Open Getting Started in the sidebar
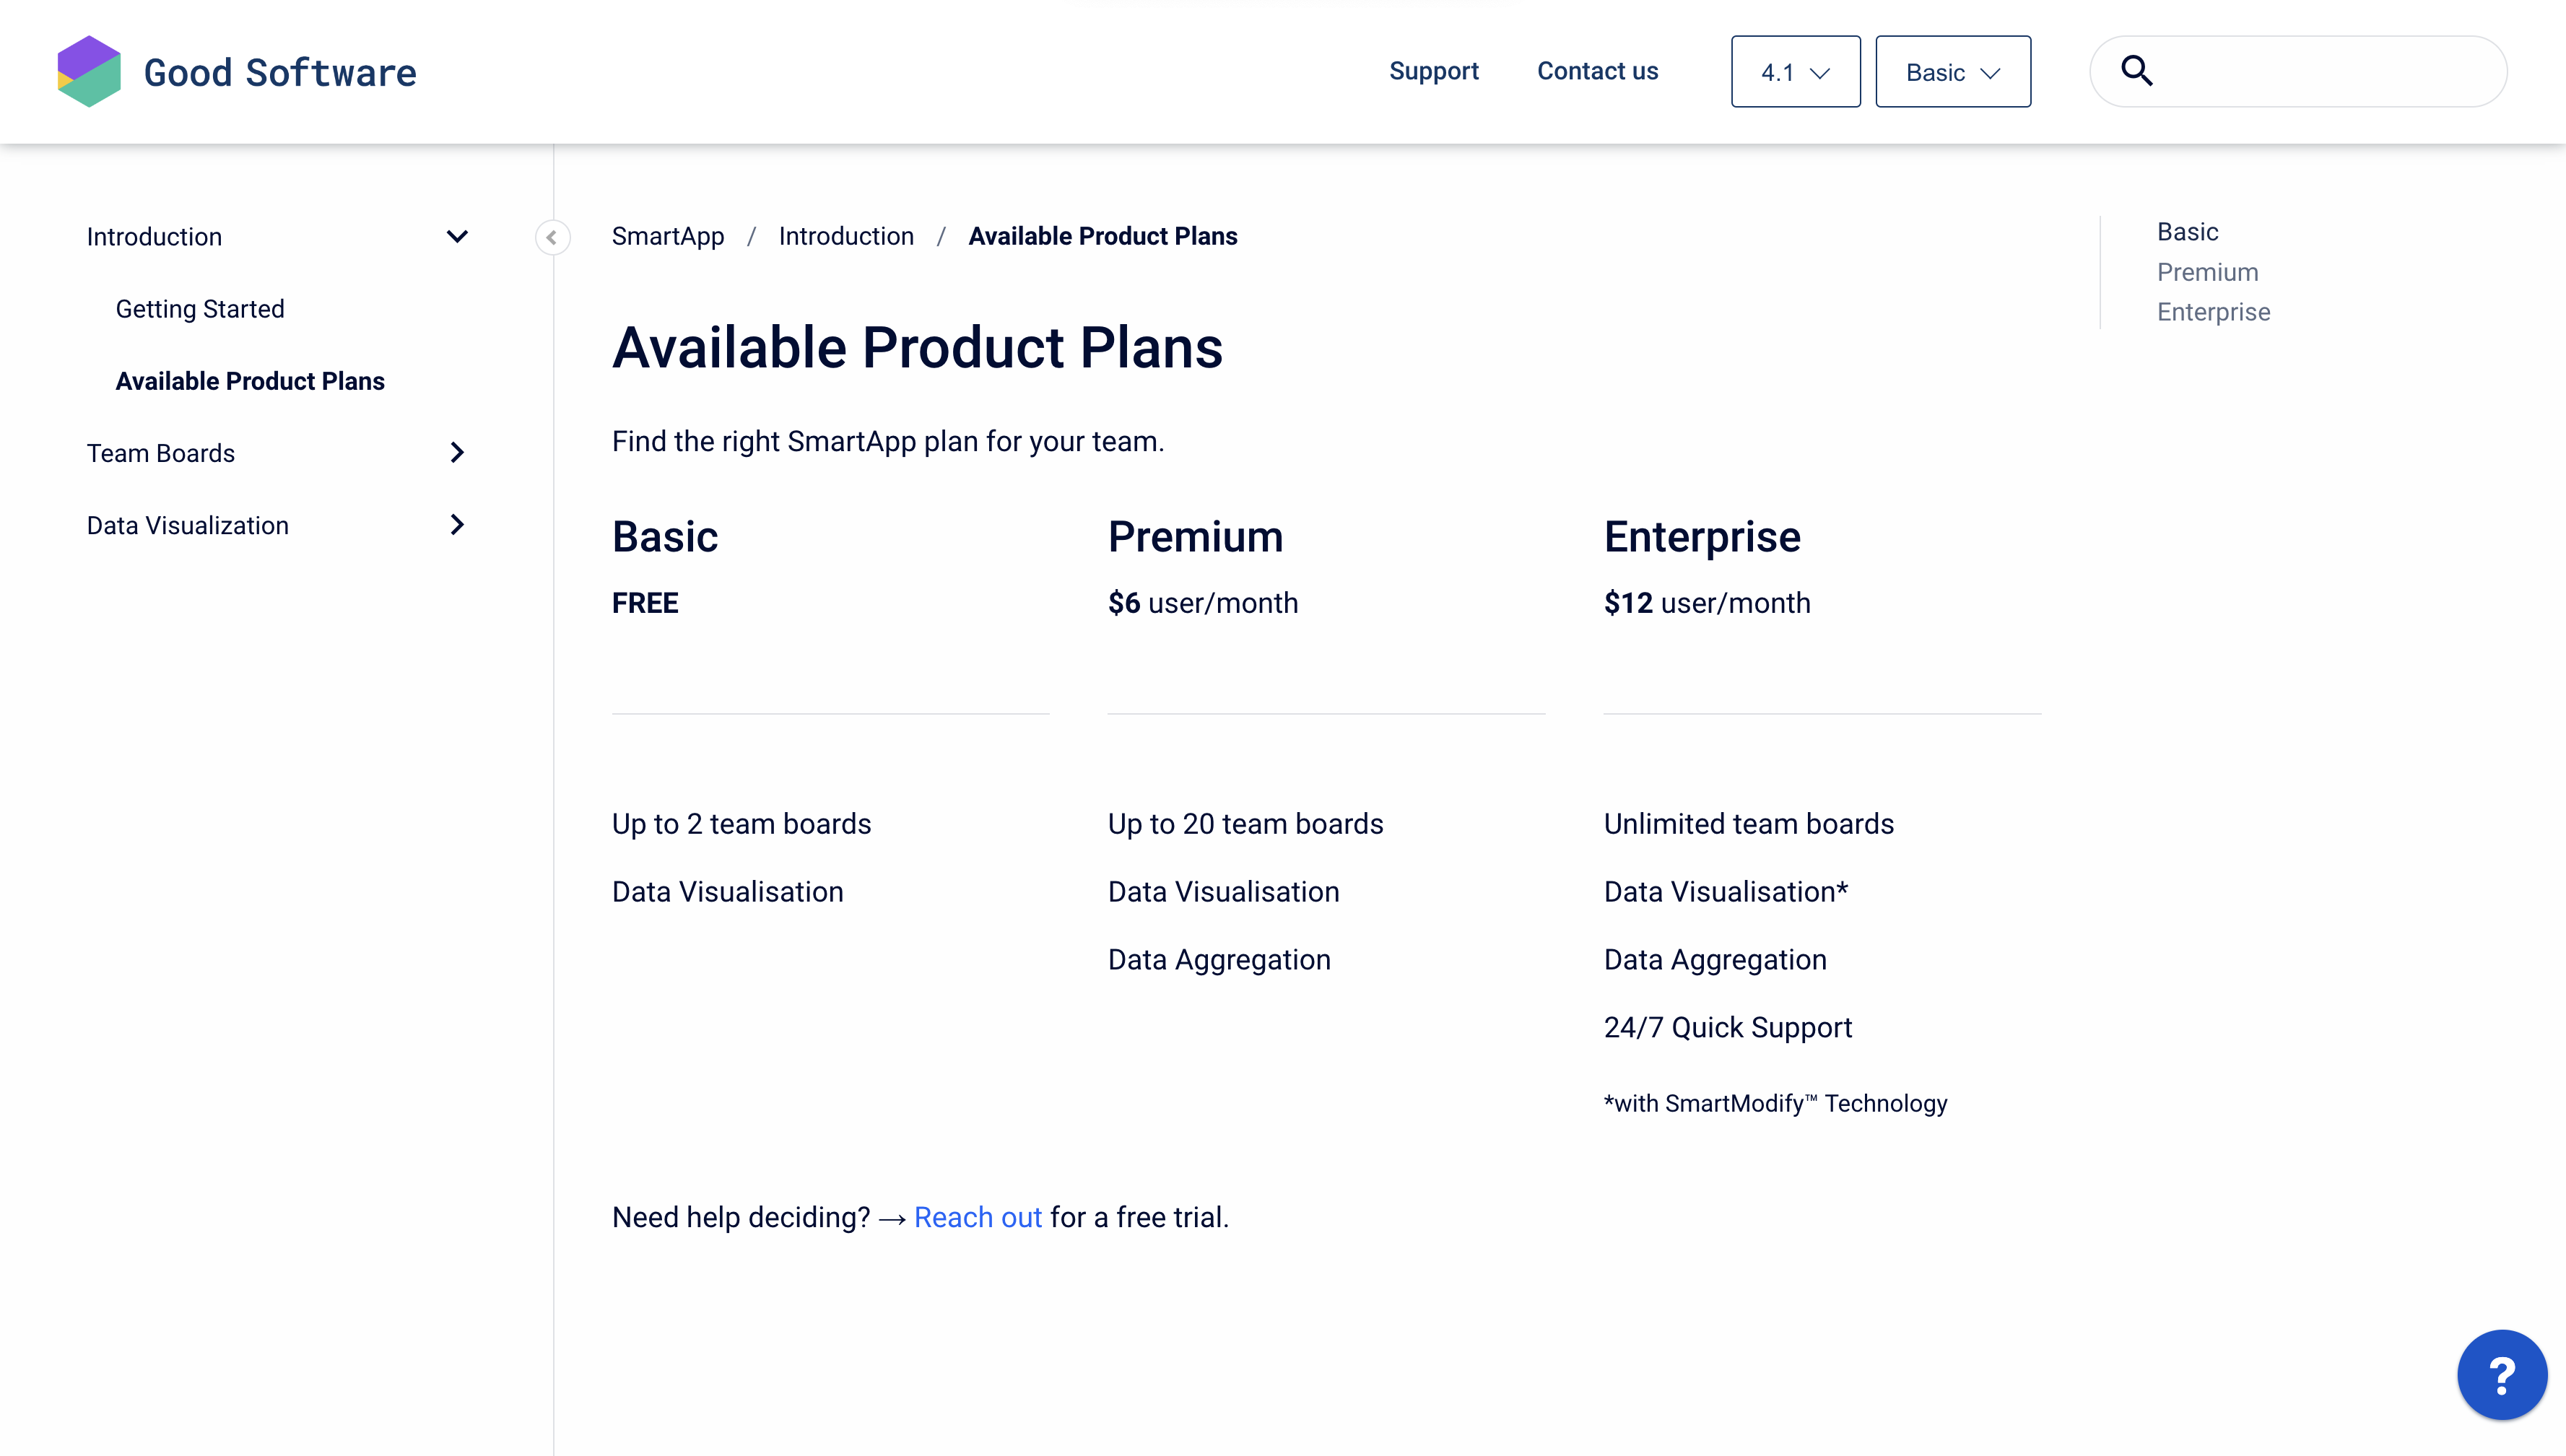2566x1456 pixels. tap(200, 309)
